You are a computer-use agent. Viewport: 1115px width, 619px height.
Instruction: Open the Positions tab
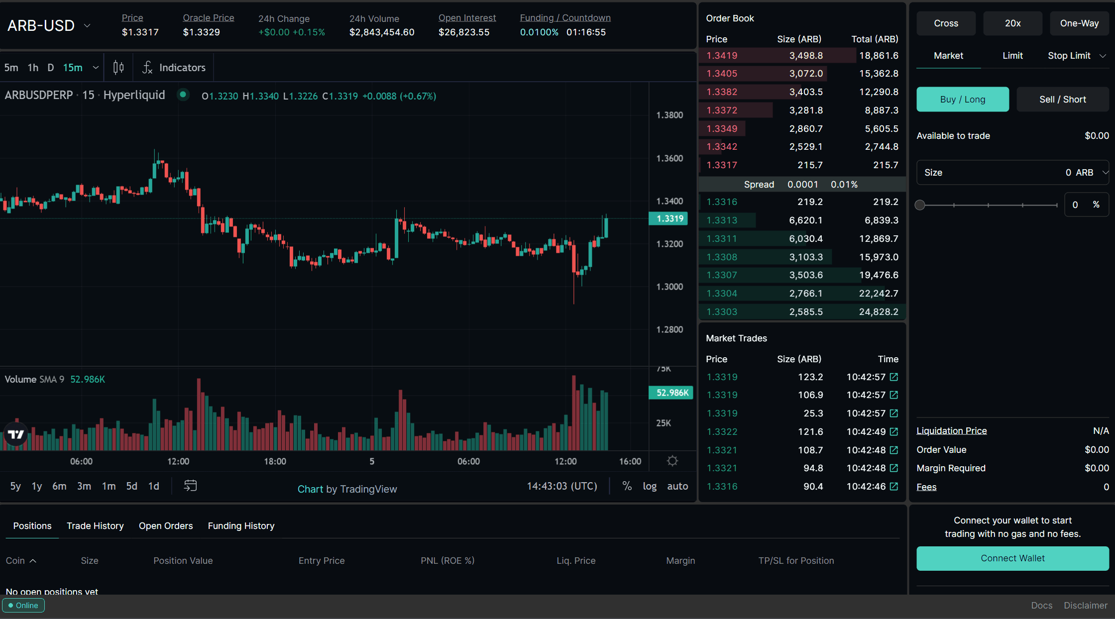[x=32, y=525]
